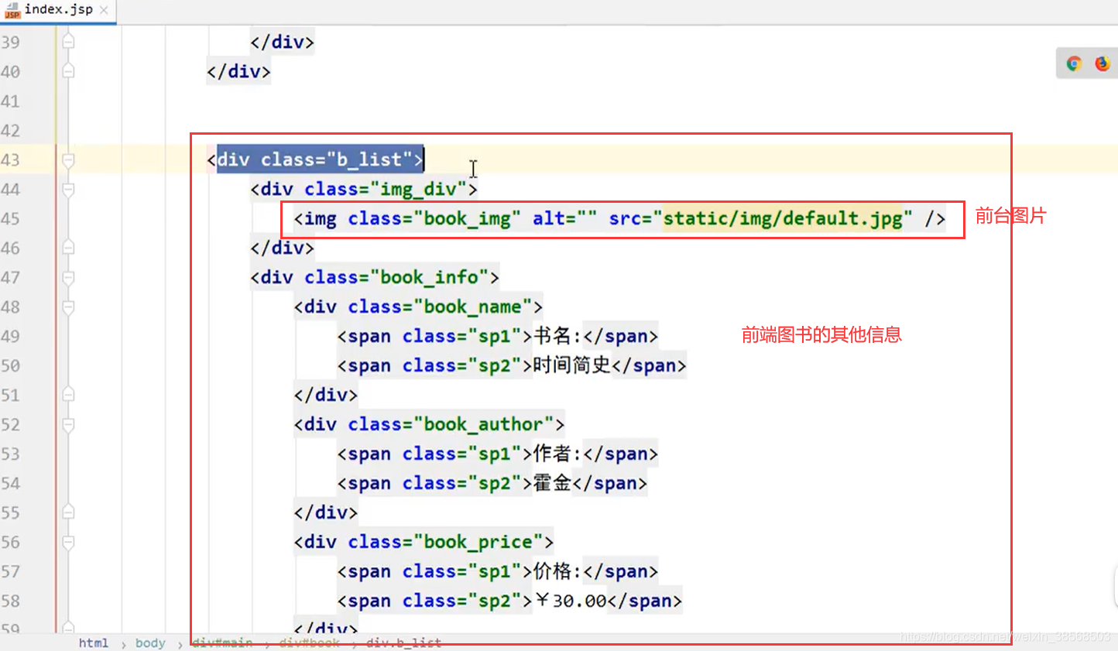This screenshot has height=651, width=1118.
Task: Toggle fold end marker at line 55
Action: coord(68,512)
